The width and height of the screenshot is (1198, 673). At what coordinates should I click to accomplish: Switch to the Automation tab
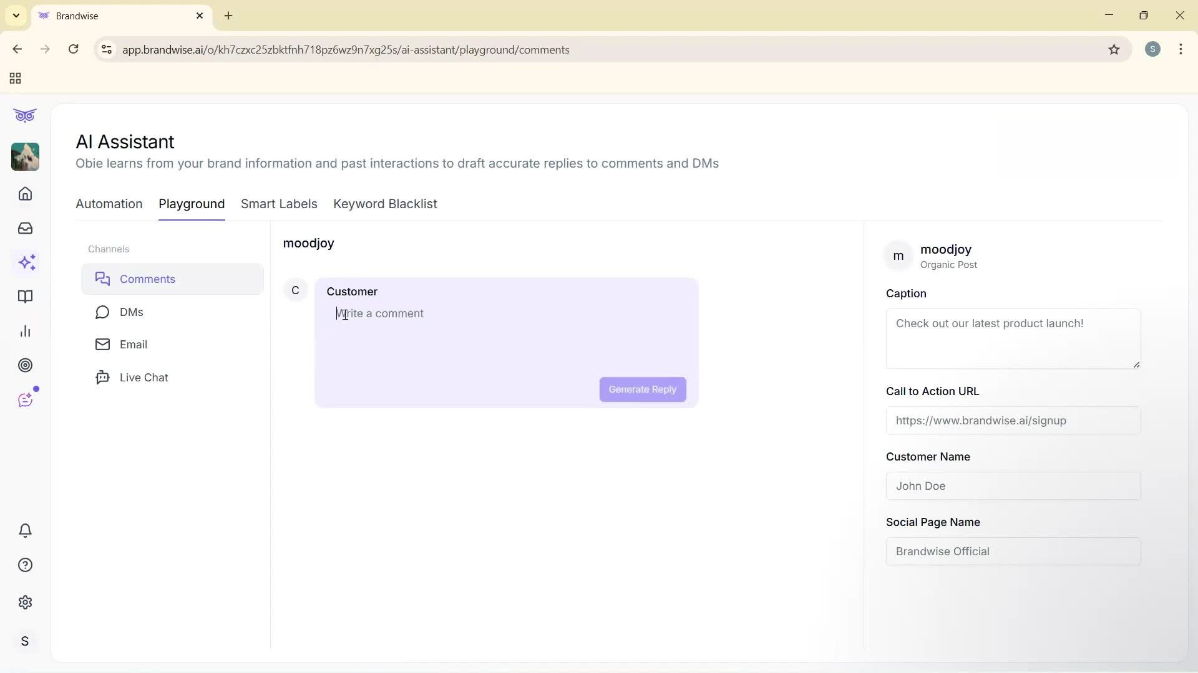[109, 204]
